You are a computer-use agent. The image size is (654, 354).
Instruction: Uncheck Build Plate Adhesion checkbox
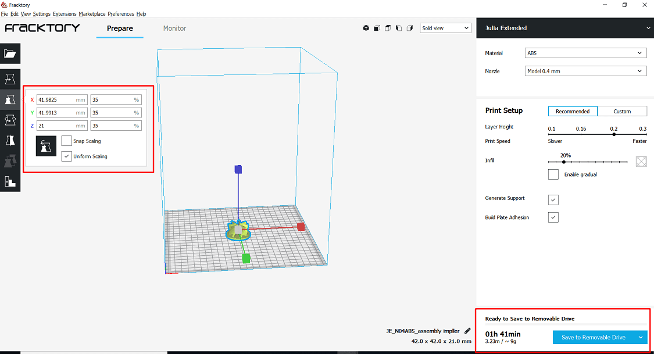[553, 217]
